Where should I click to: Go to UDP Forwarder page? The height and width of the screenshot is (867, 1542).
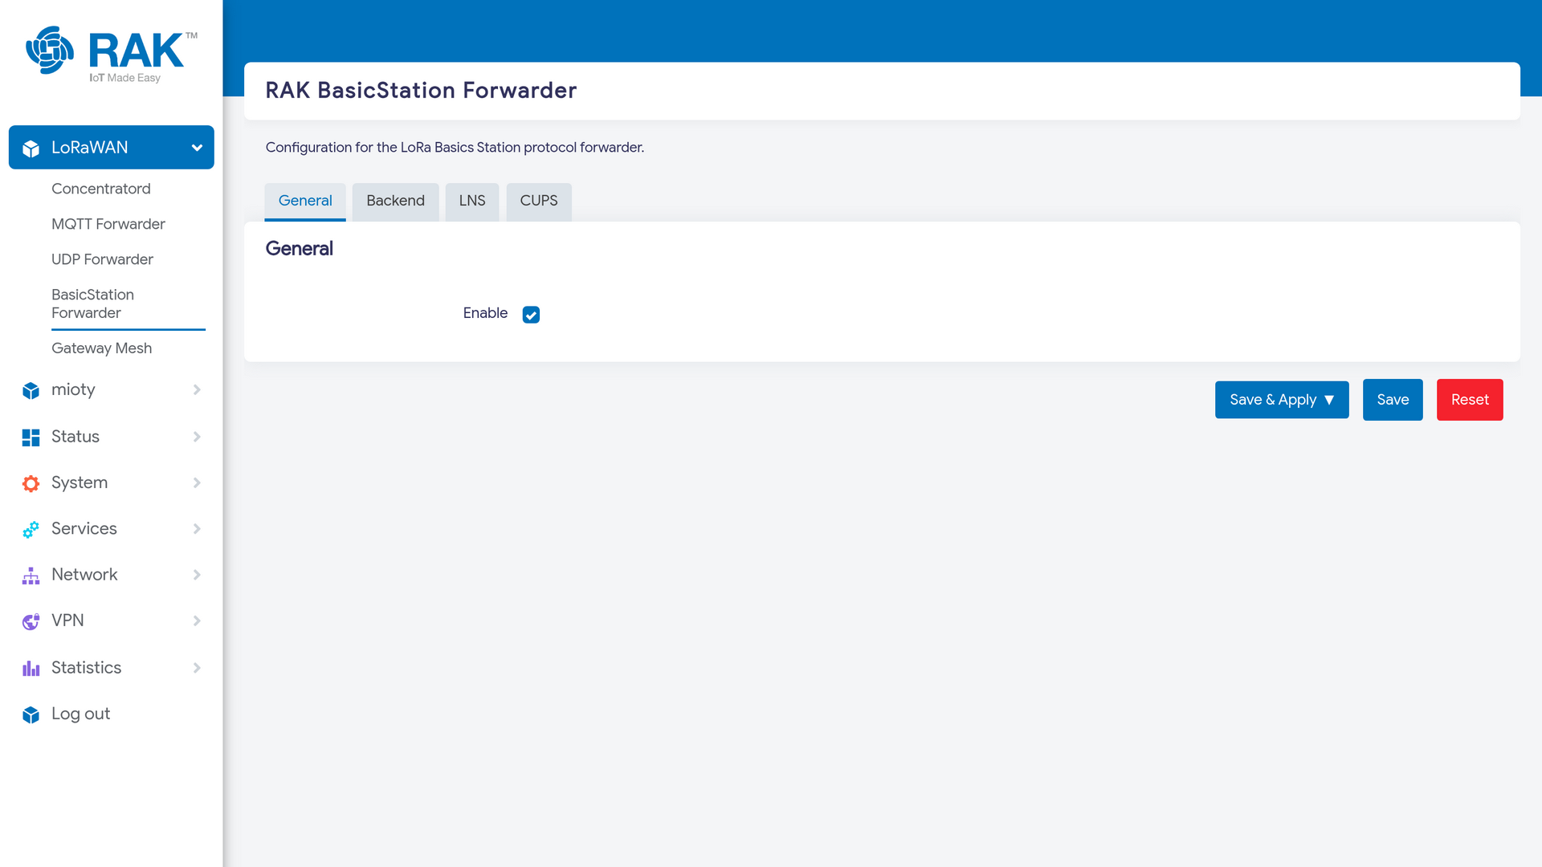point(102,259)
